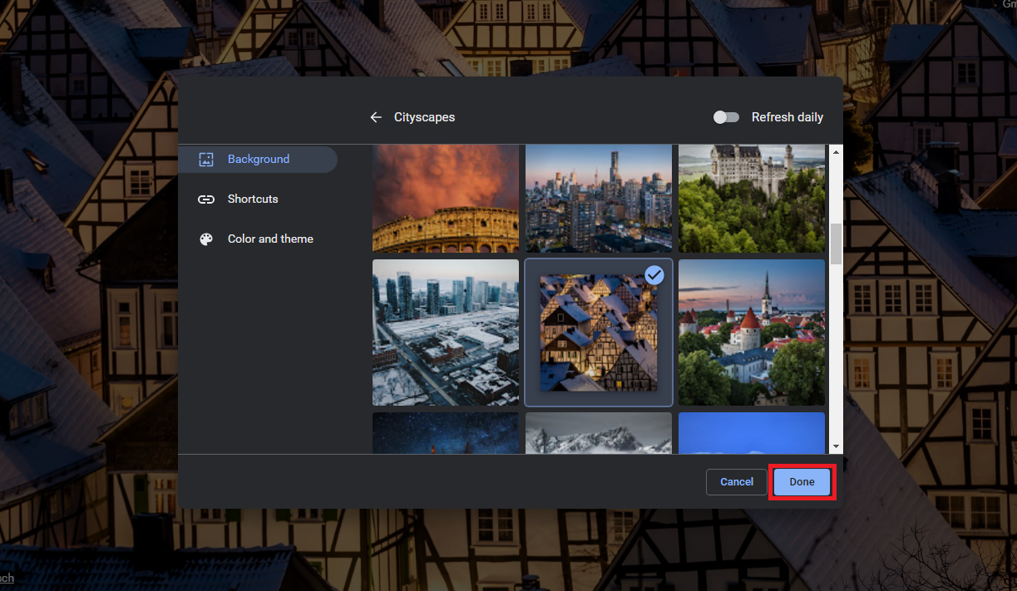Select the blue sky thumbnail at bottom

pyautogui.click(x=752, y=433)
